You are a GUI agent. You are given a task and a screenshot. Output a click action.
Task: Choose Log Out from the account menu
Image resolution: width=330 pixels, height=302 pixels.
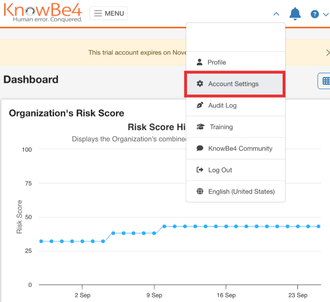(220, 170)
